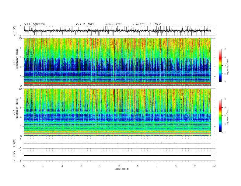
Task: Select the date text "Oct. 12, 2015"
Action: (85, 24)
